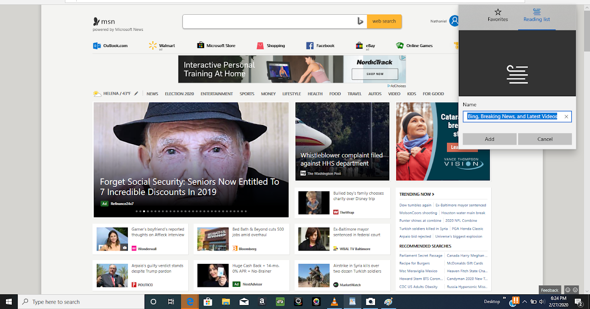Screen dimensions: 590x309
Task: Open 'Houston water main break' trending link
Action: [x=463, y=213]
